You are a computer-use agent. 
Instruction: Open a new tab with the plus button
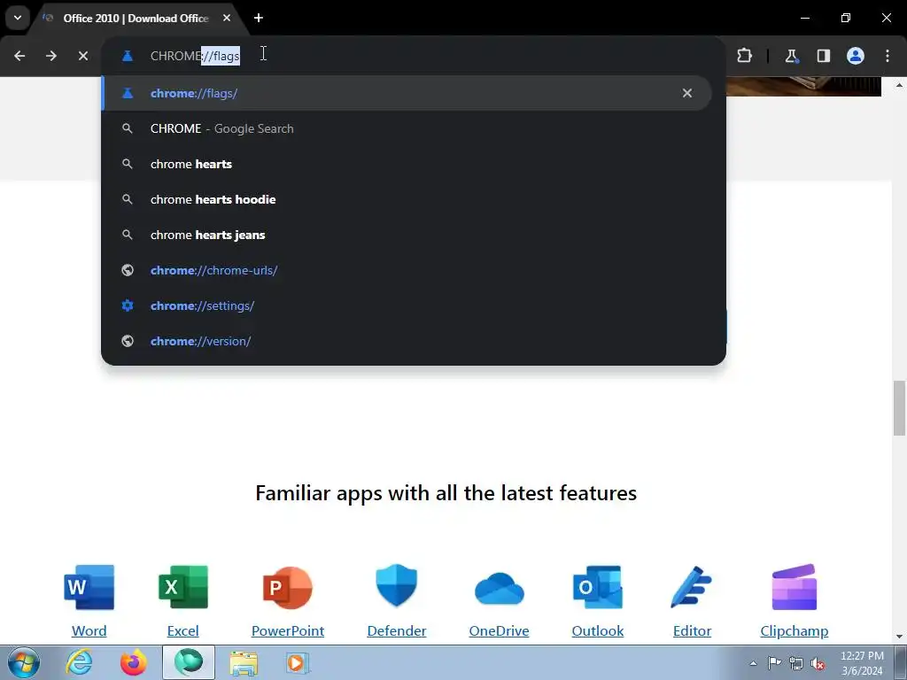[x=259, y=18]
